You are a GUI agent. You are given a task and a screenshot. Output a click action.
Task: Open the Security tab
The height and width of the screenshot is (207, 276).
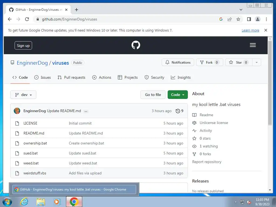pyautogui.click(x=154, y=77)
